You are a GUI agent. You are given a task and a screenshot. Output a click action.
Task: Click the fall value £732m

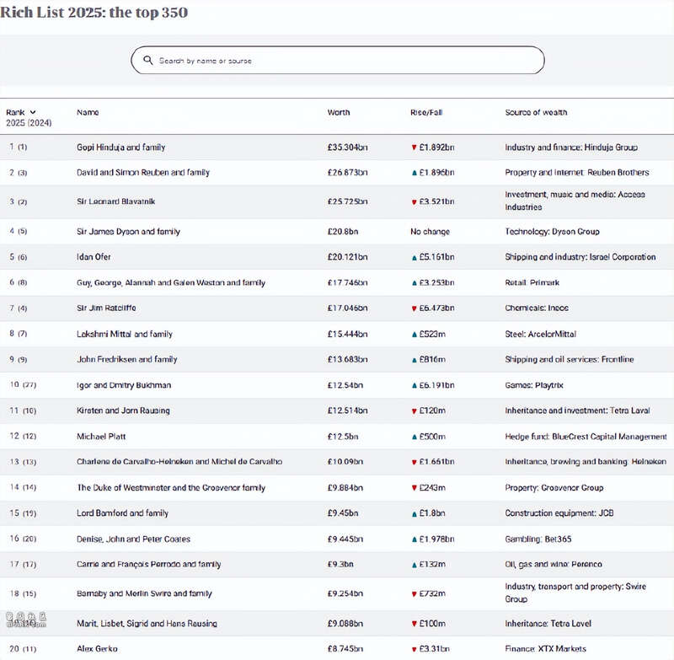(x=432, y=593)
